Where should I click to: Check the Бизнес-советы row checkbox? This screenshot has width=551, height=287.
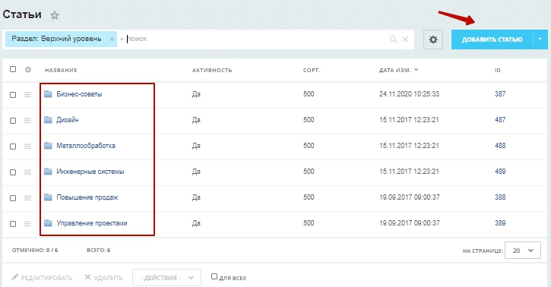13,95
